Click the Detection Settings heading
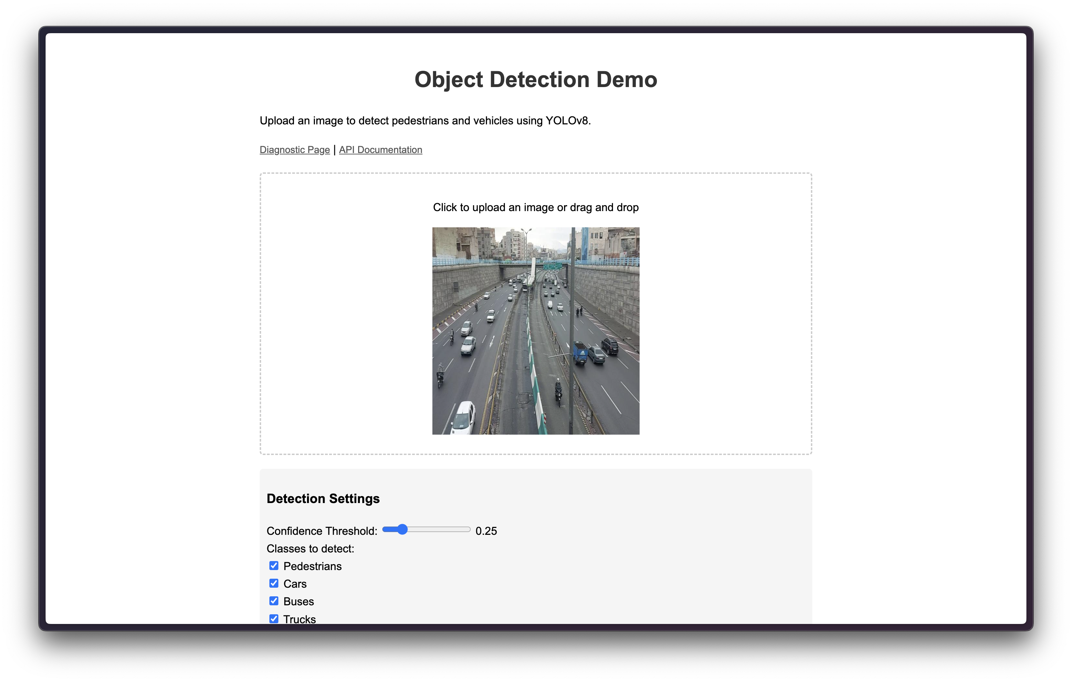1072x682 pixels. tap(323, 499)
